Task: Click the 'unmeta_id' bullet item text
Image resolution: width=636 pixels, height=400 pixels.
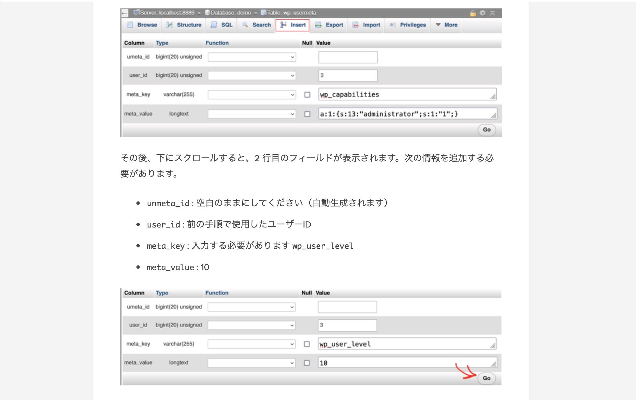Action: (267, 203)
